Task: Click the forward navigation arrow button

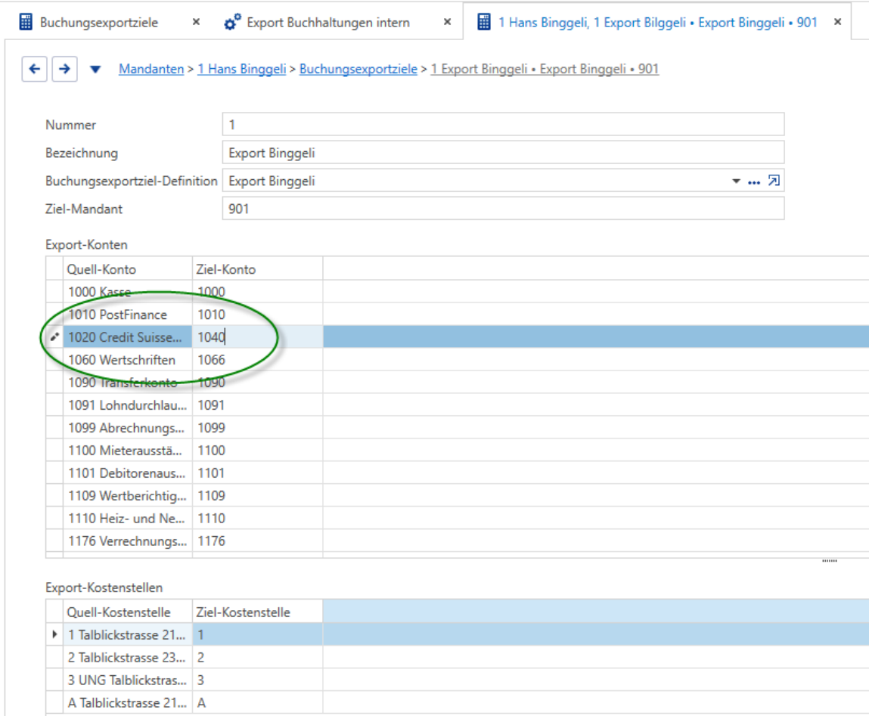Action: coord(64,69)
